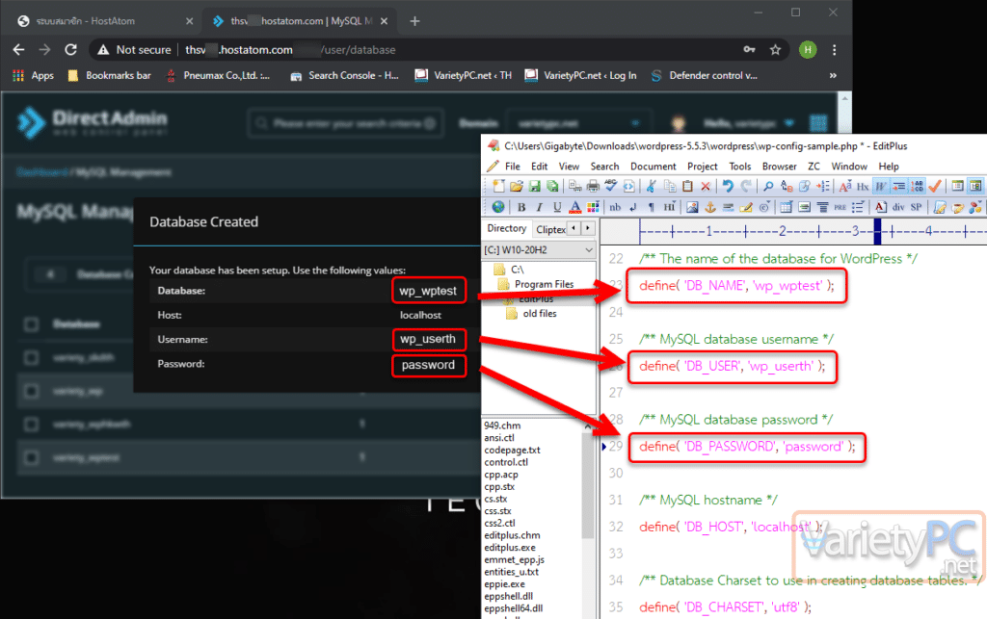Open the VarietyPC.net Log In bookmark

tap(580, 75)
